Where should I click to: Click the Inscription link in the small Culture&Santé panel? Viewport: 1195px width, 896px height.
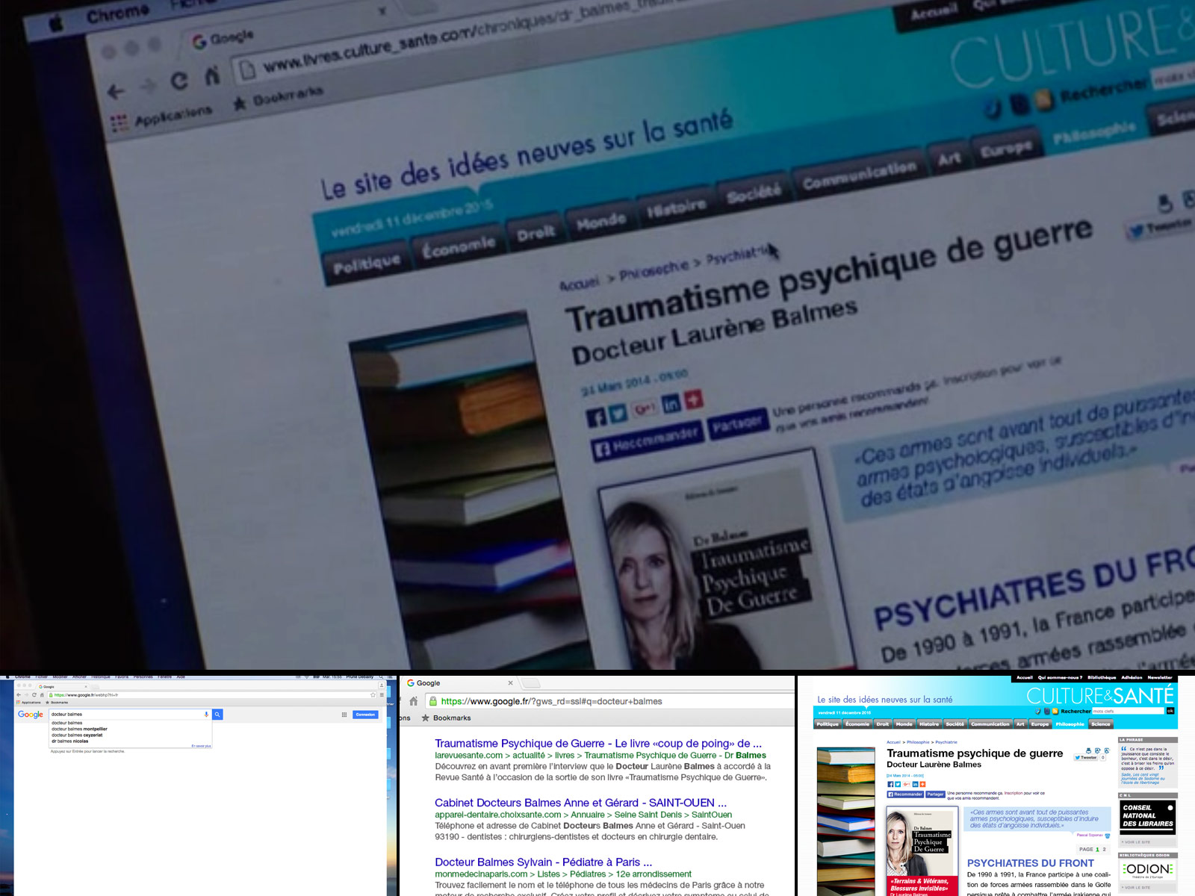click(1014, 793)
